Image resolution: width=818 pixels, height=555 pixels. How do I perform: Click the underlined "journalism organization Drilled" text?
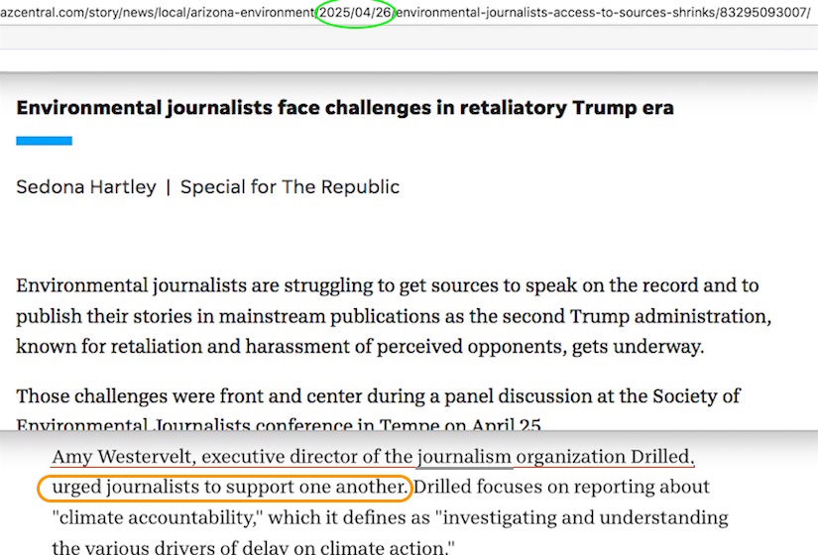click(555, 457)
